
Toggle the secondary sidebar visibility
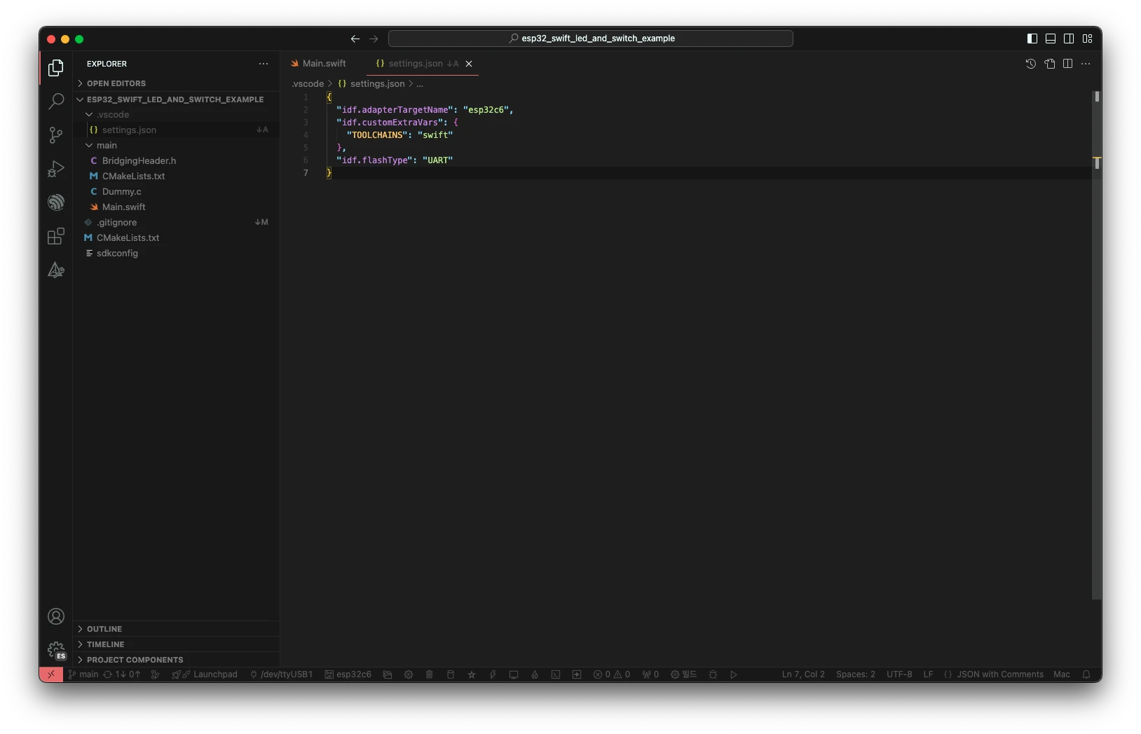[1069, 39]
